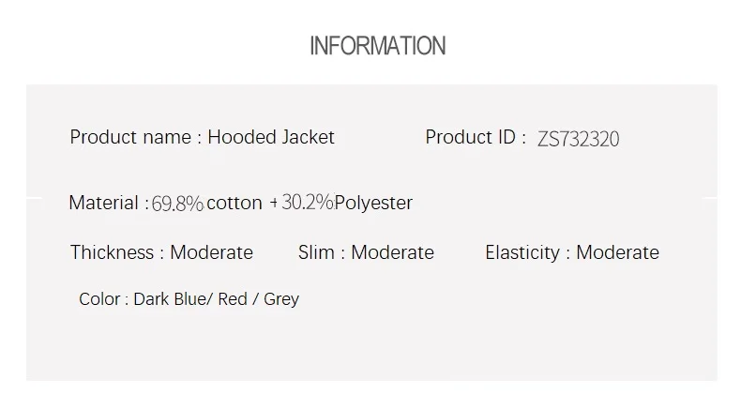This screenshot has width=741, height=410.
Task: Click the Red color text
Action: 233,299
